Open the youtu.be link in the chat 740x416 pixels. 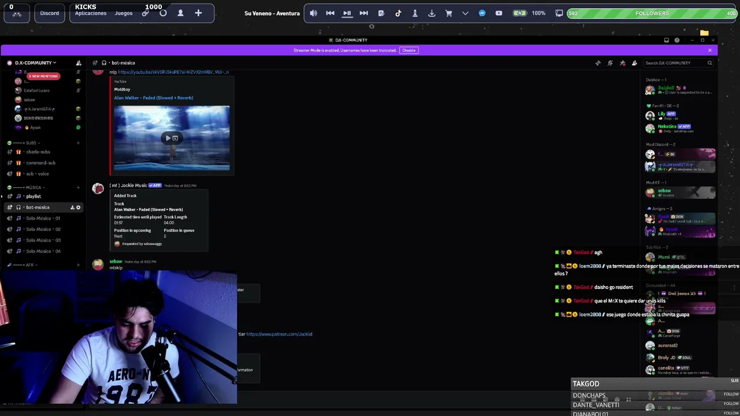point(173,72)
